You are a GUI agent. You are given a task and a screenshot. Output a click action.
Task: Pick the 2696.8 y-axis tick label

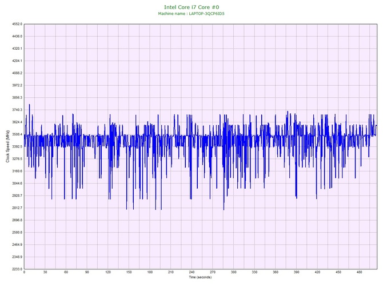pyautogui.click(x=17, y=220)
